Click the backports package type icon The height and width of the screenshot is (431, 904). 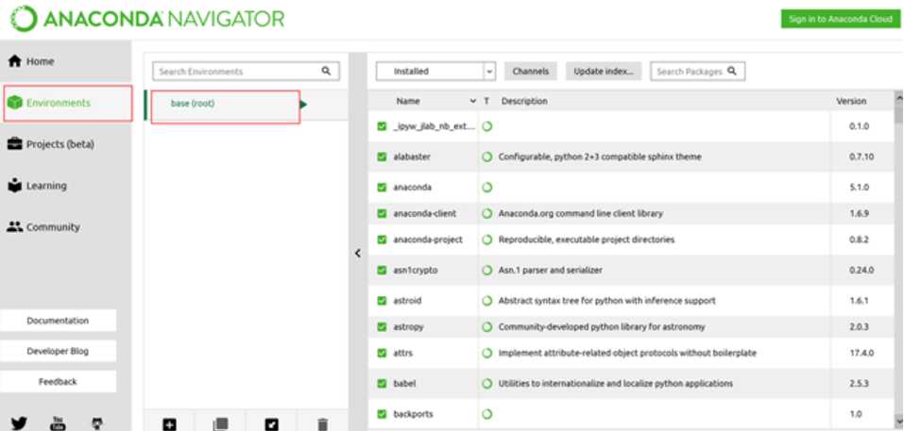[487, 414]
